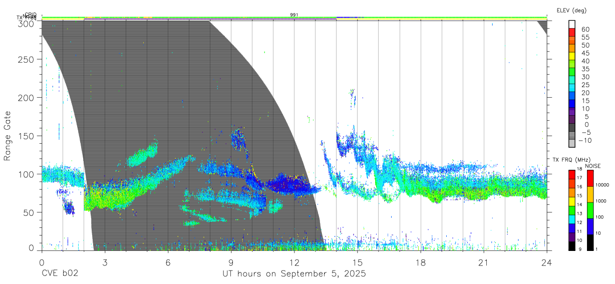Click 'UT hours on September 5, 2025' axis title
Image resolution: width=615 pixels, height=284 pixels.
(x=294, y=274)
